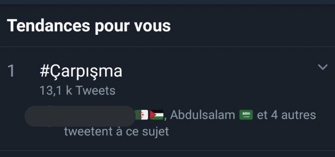This screenshot has width=335, height=157.
Task: Click the 13,1 k Tweets count
Action: click(x=77, y=91)
